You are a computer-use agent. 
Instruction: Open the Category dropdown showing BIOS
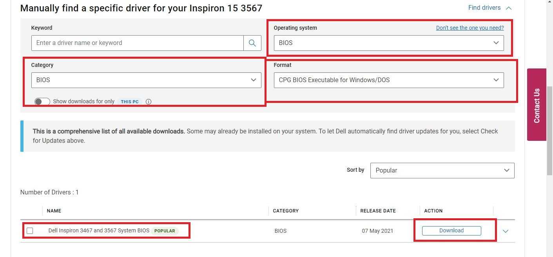click(146, 80)
